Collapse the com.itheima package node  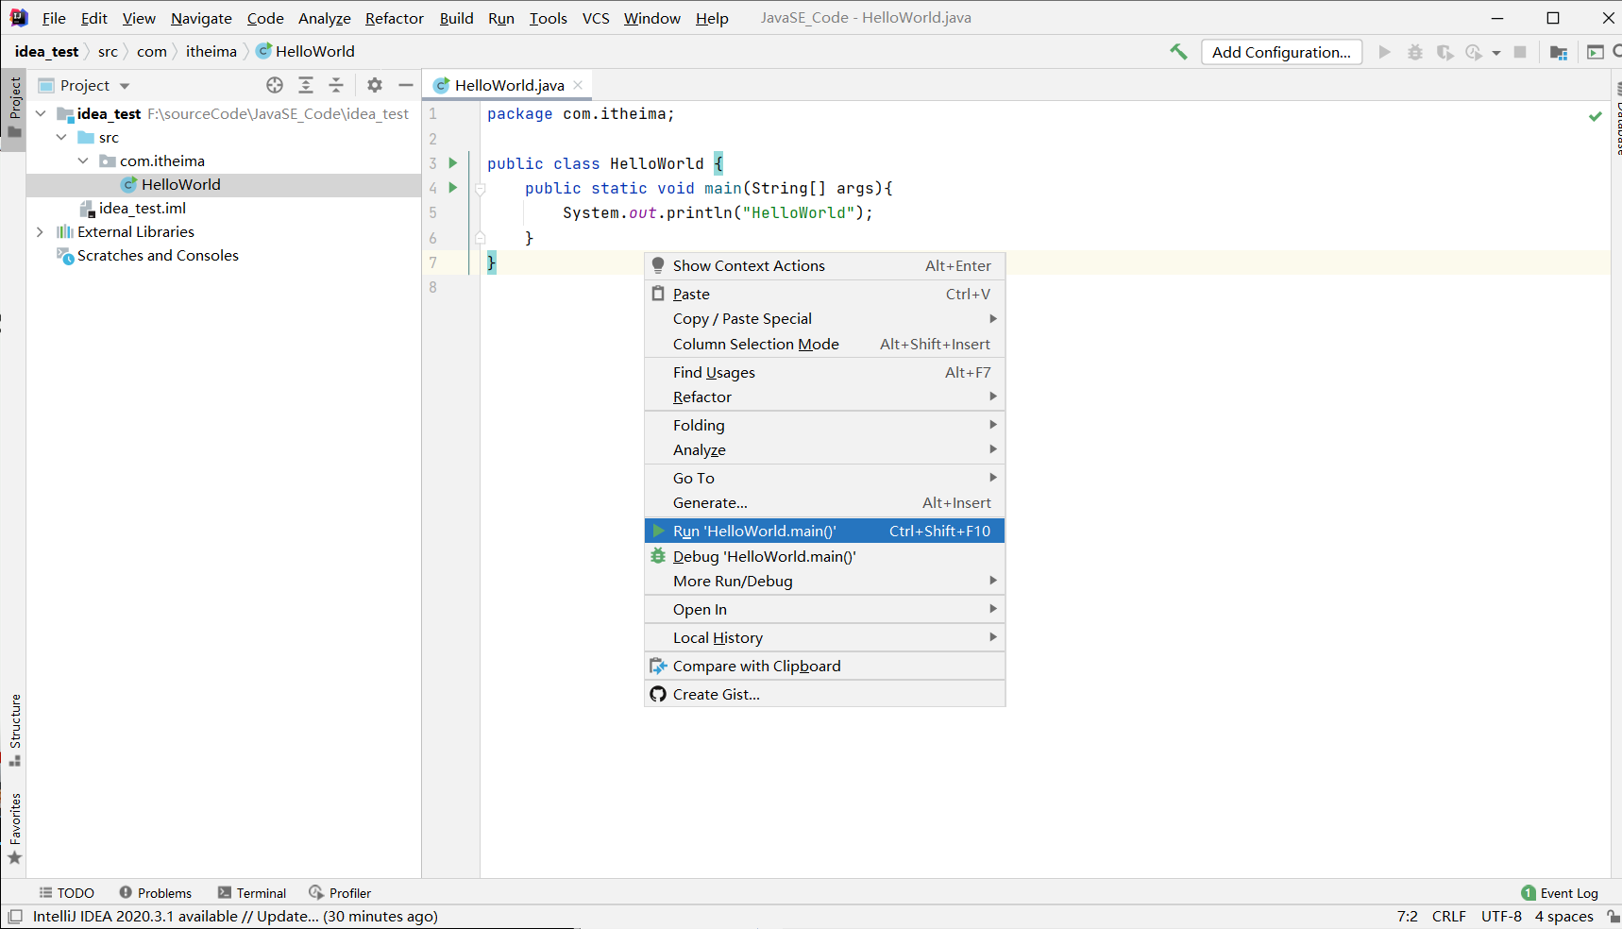click(83, 160)
